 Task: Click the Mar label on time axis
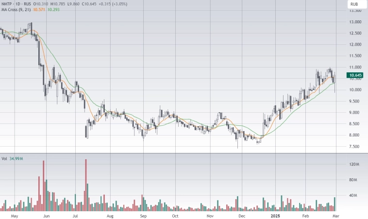click(x=336, y=216)
